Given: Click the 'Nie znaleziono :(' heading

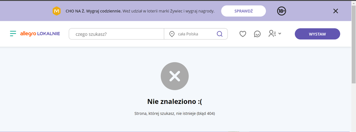Looking at the screenshot, I should 175,101.
